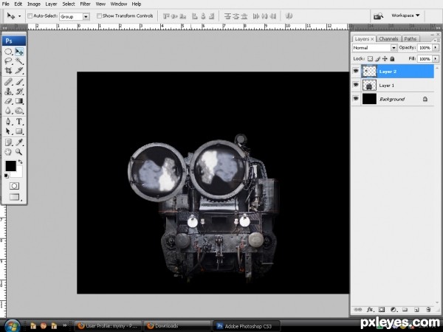Select the Hand tool

8,152
